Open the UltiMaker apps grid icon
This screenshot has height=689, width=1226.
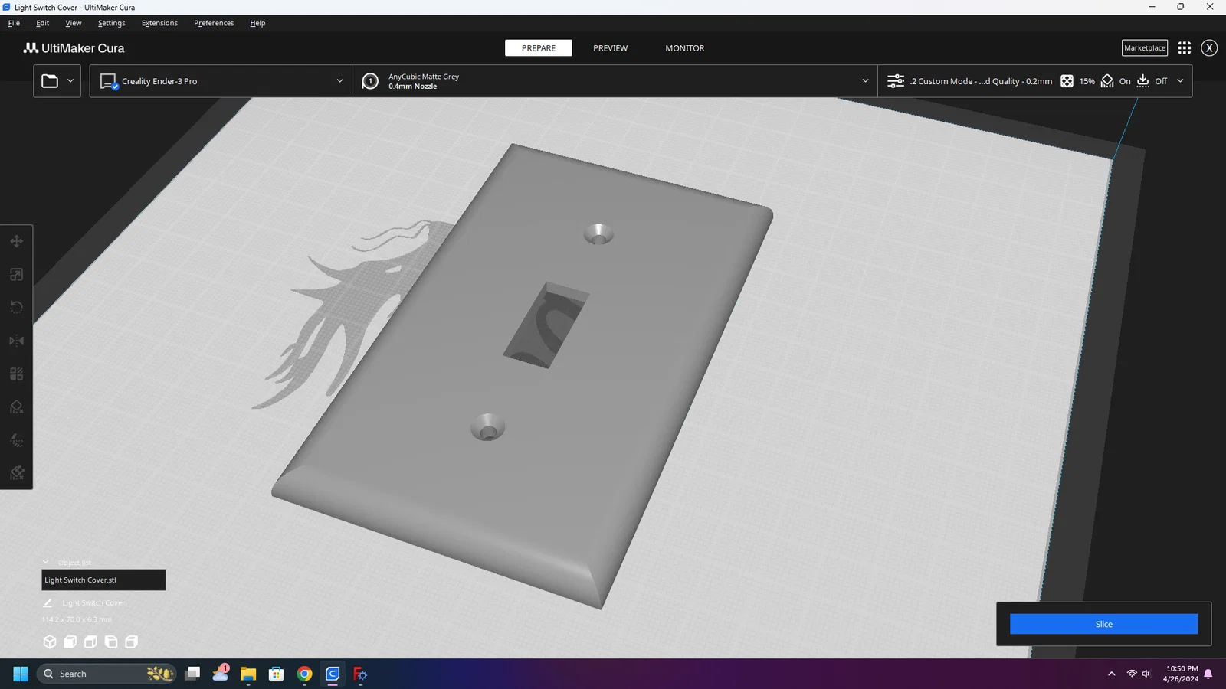click(1184, 47)
